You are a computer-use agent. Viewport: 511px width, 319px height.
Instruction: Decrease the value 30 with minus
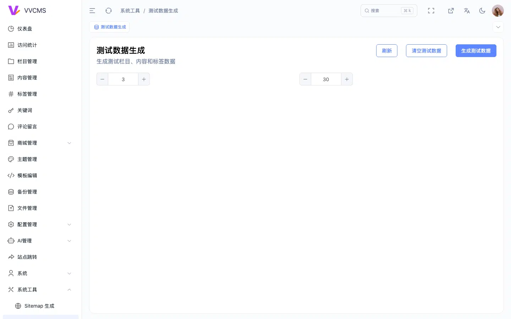tap(306, 79)
